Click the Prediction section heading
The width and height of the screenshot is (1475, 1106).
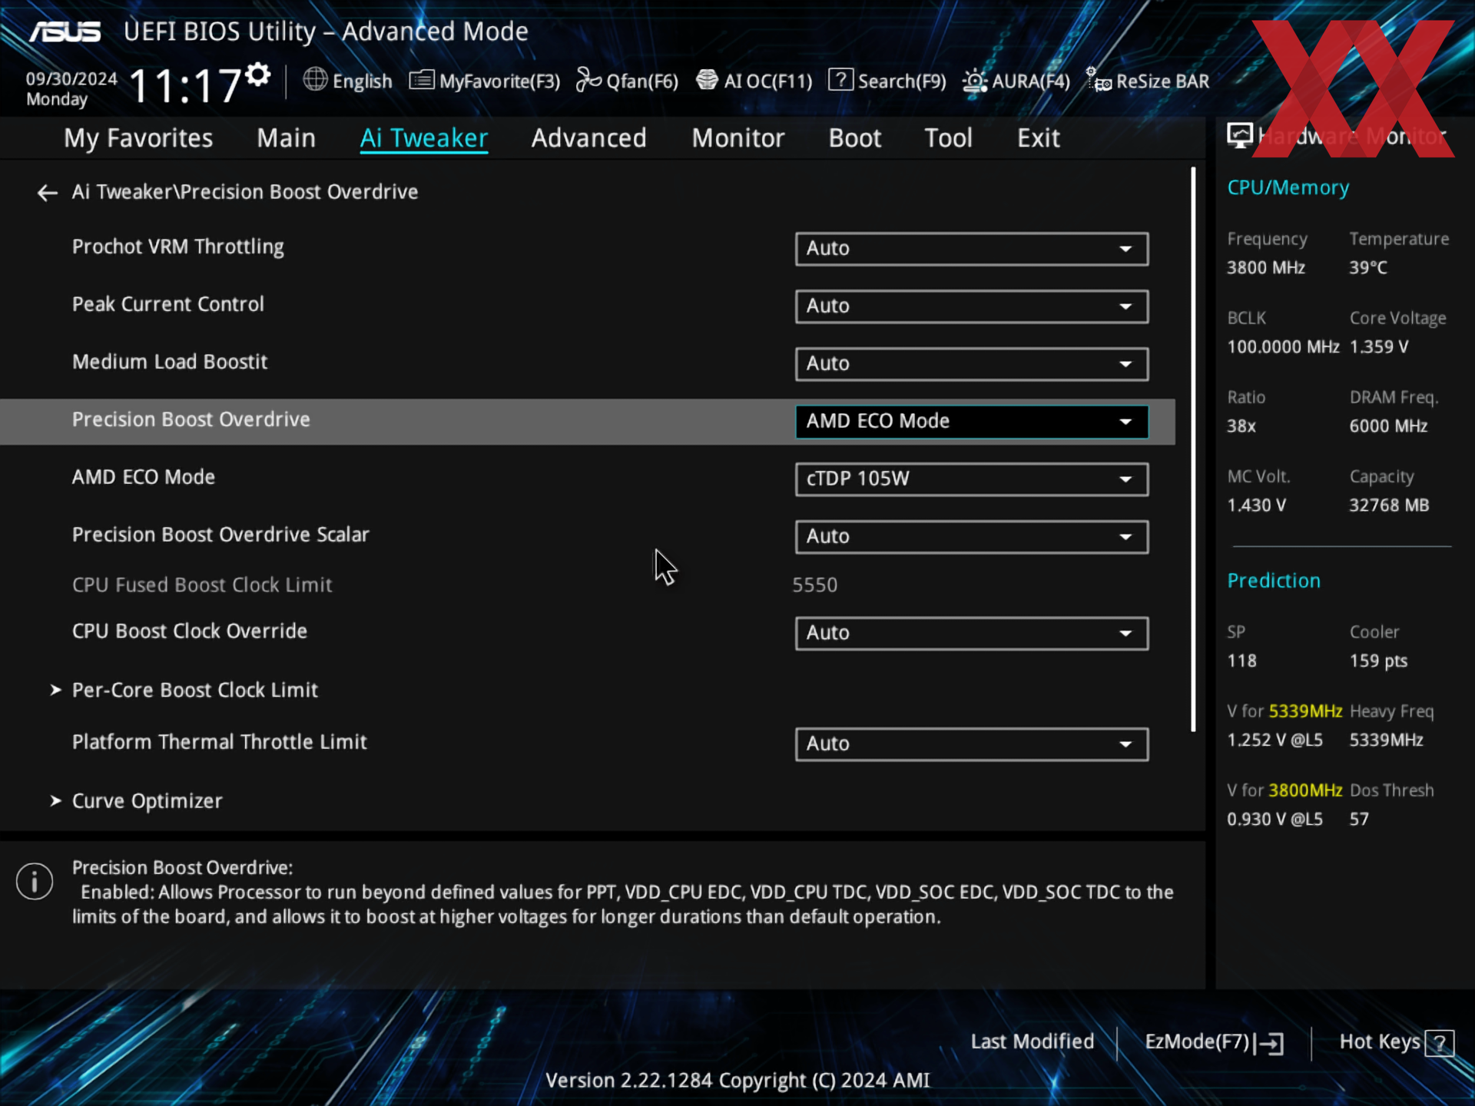[x=1274, y=581]
